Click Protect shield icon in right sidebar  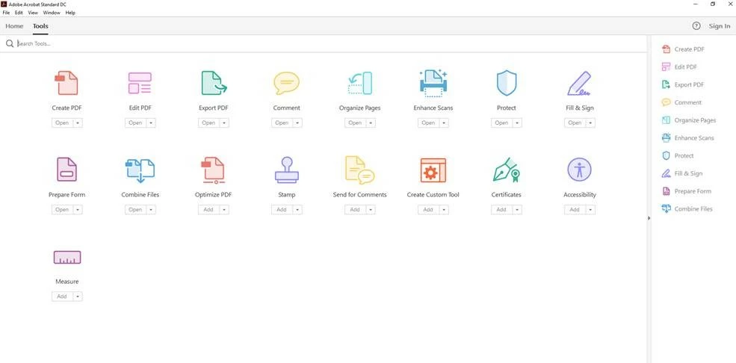coord(666,155)
